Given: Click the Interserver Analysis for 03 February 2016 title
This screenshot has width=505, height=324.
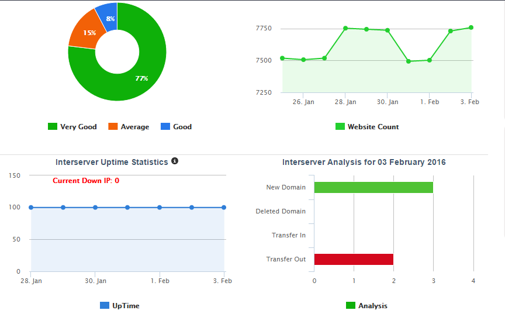Looking at the screenshot, I should click(x=364, y=162).
